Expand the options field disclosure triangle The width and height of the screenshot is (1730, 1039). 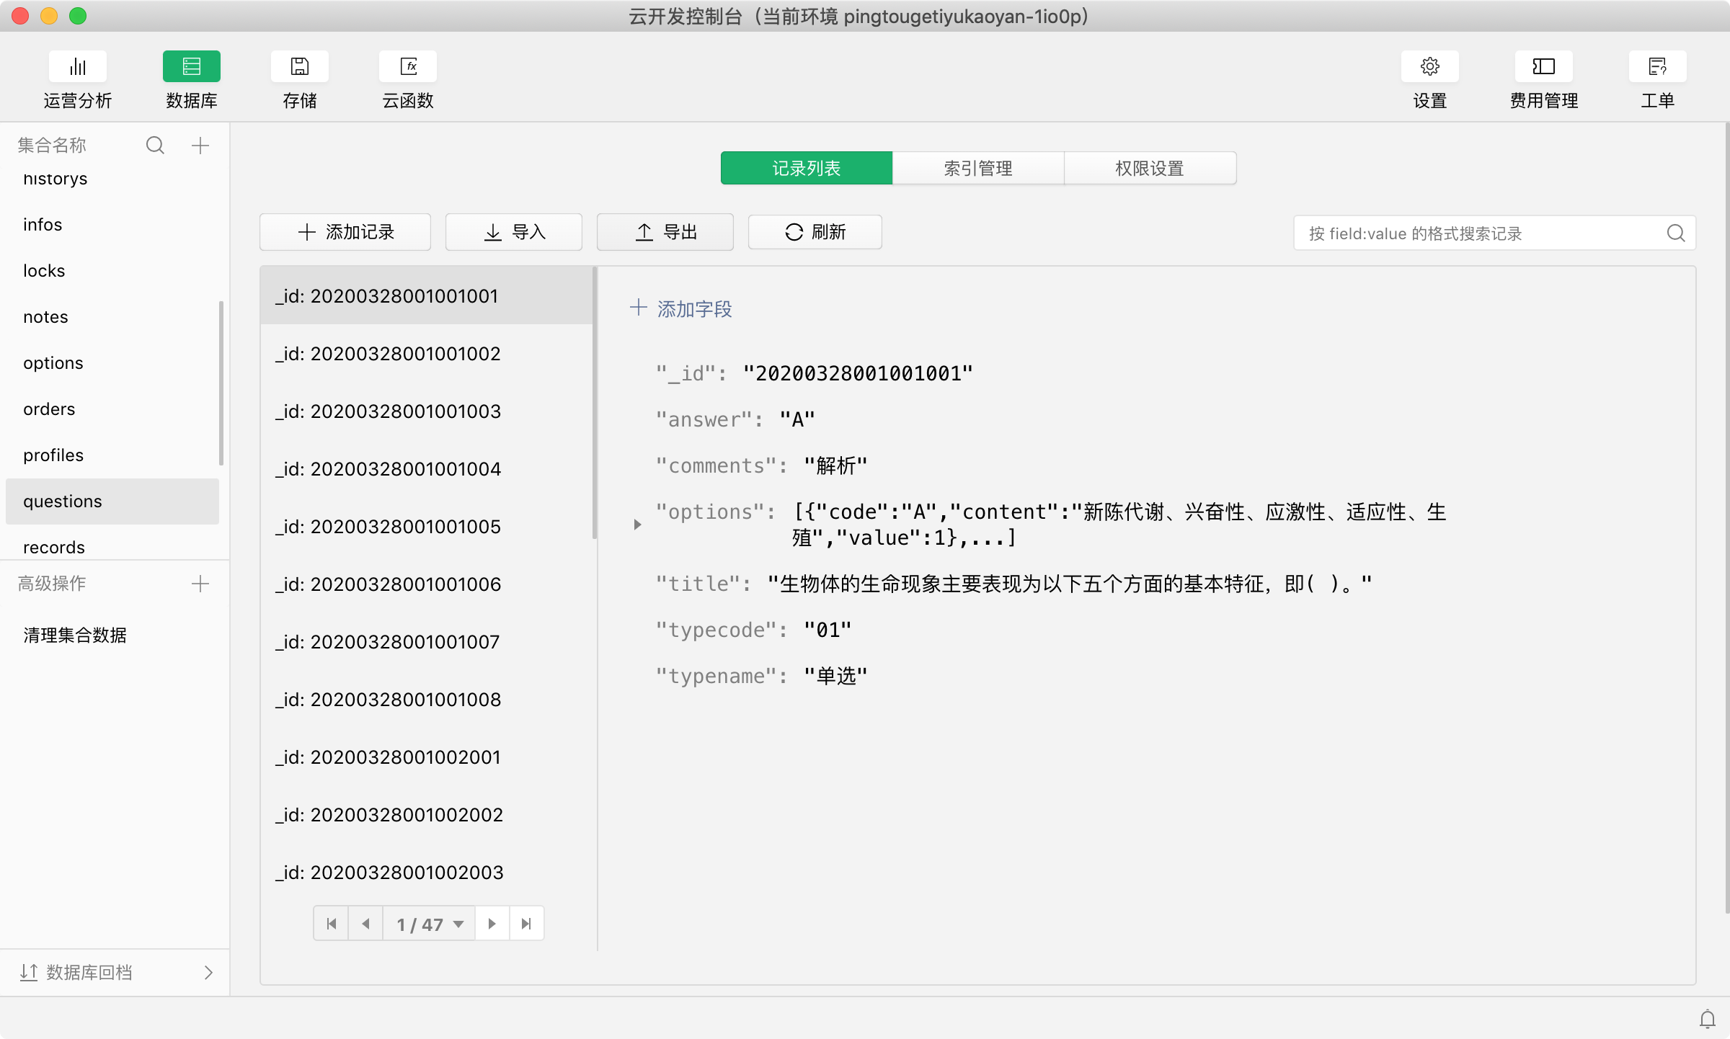coord(637,525)
